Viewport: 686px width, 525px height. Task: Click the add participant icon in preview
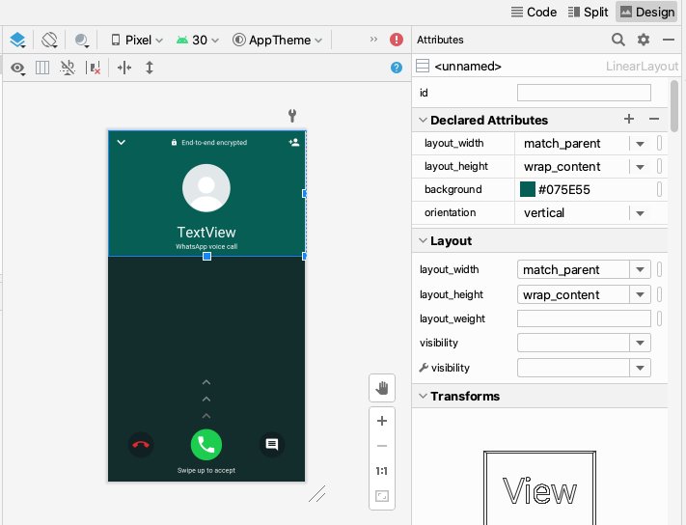coord(294,142)
